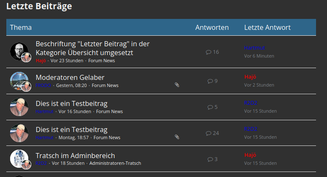Click the "Thema" column header
This screenshot has width=327, height=177.
click(21, 27)
